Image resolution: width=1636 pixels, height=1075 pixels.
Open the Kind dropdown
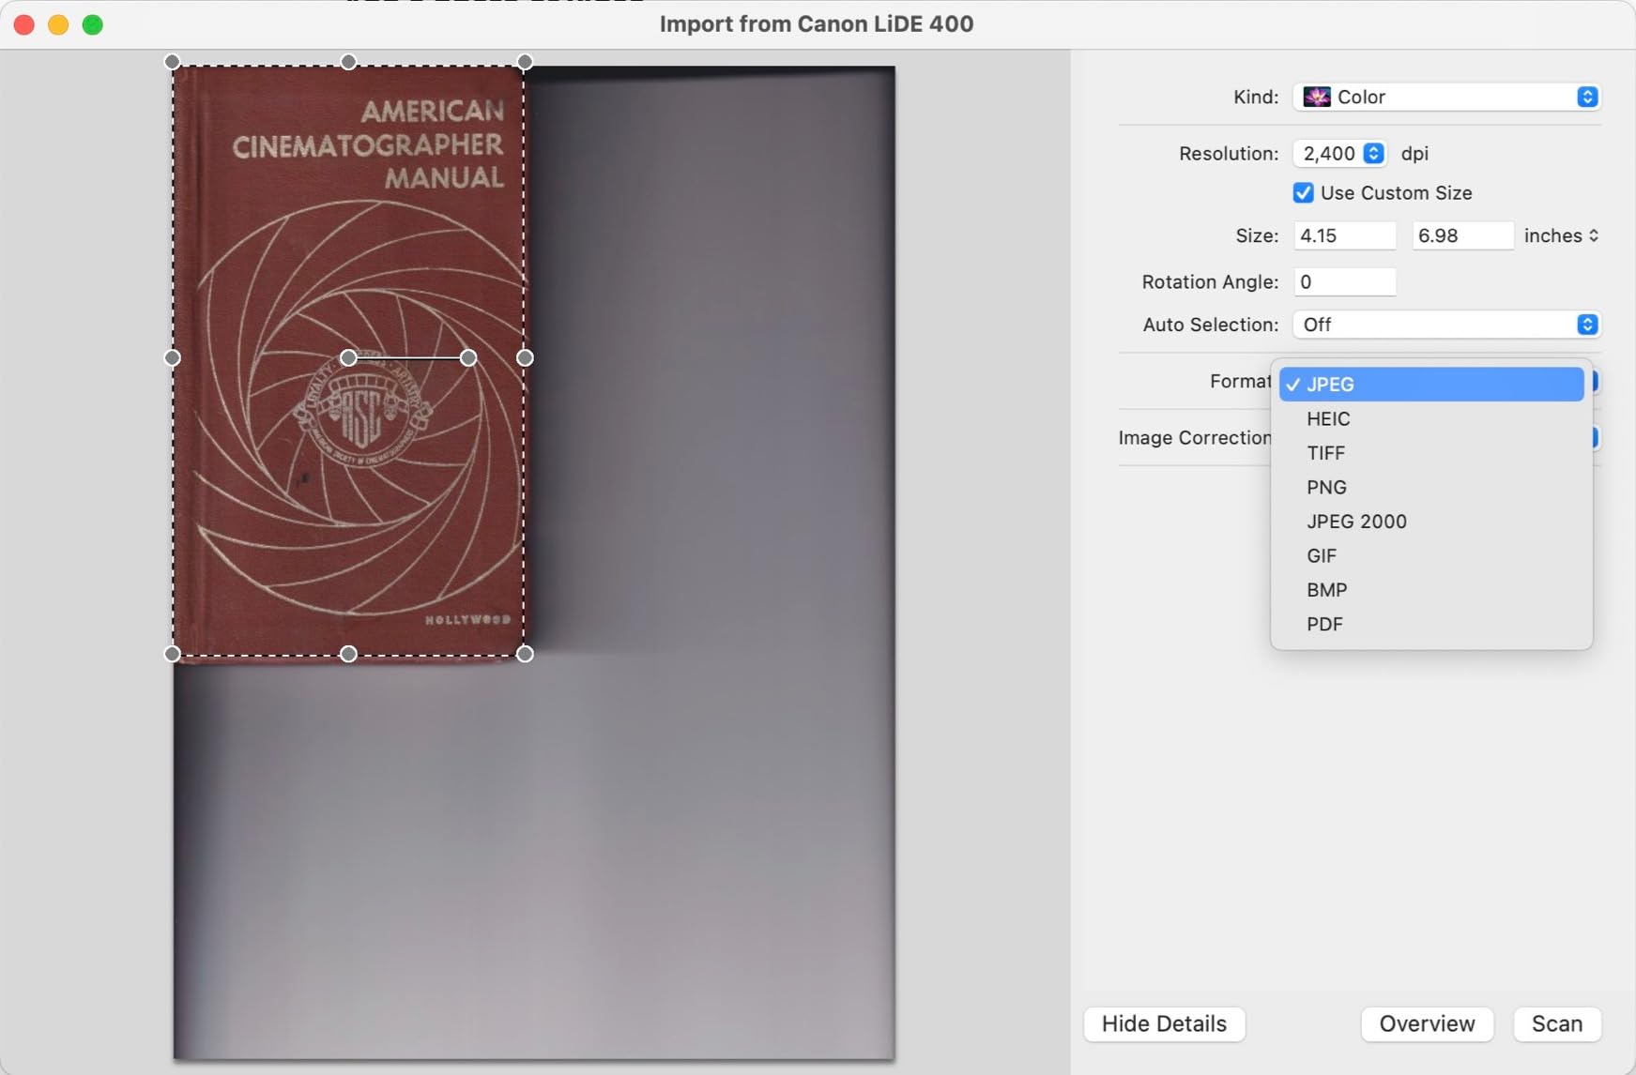[1445, 97]
